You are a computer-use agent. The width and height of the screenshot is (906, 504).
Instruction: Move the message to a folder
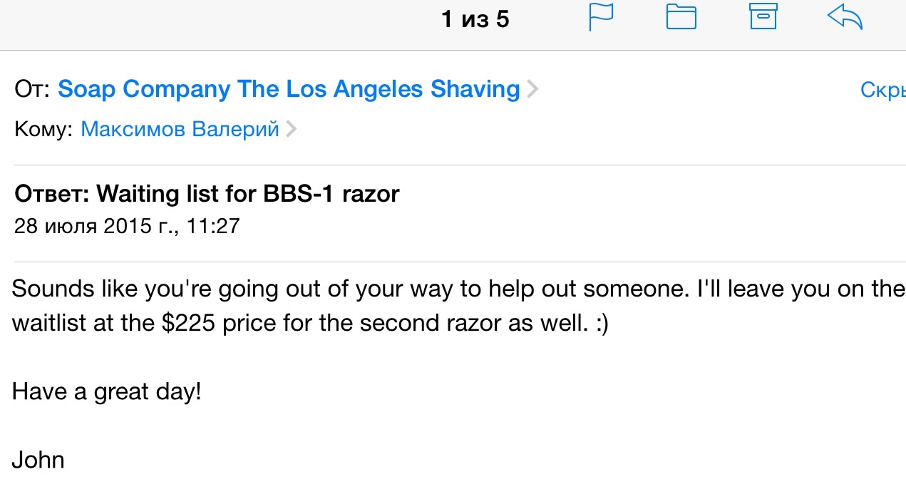[x=681, y=17]
